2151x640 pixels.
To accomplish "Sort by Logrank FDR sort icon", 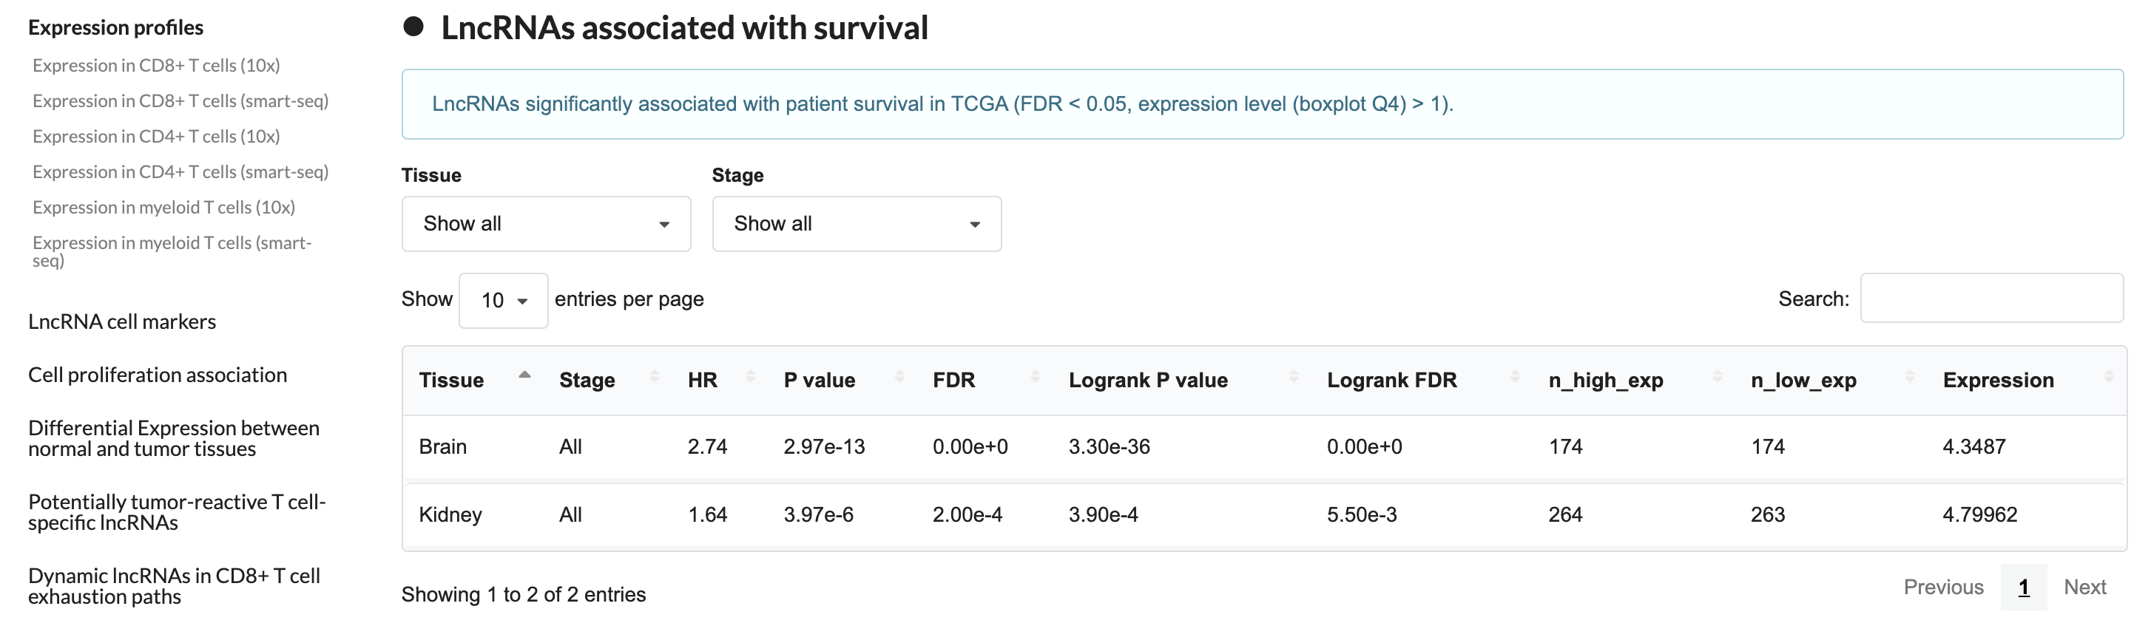I will tap(1515, 376).
